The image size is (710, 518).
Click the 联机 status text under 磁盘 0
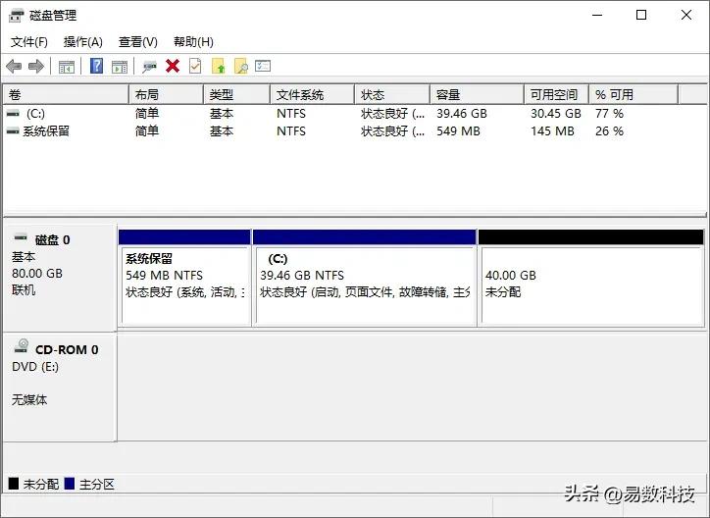(24, 289)
